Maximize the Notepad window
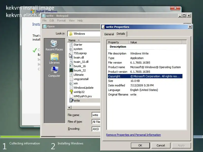 point(184,16)
